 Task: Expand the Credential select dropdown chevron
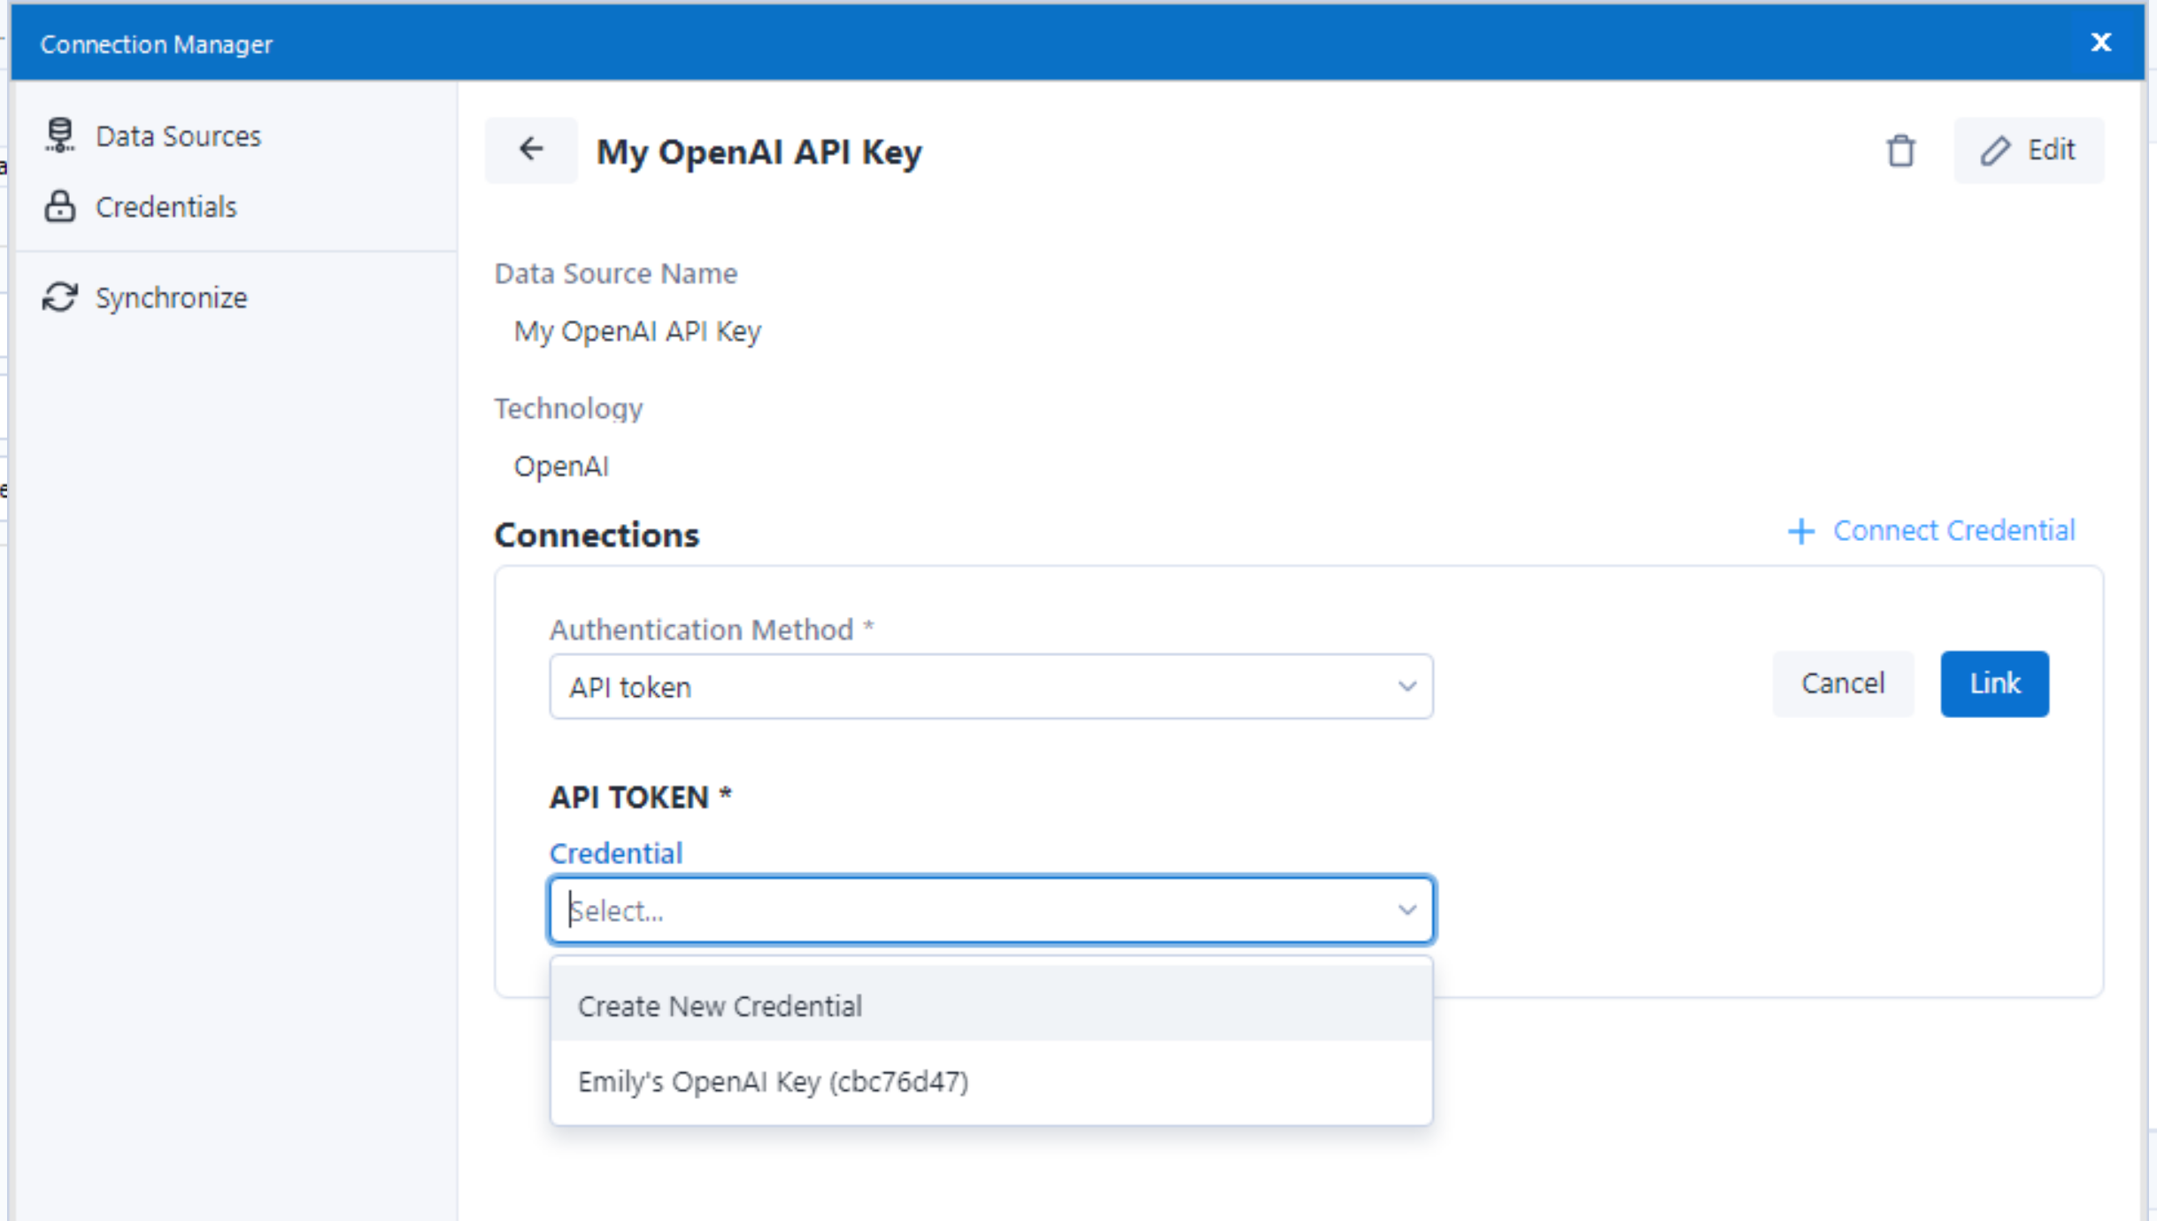(x=1407, y=909)
